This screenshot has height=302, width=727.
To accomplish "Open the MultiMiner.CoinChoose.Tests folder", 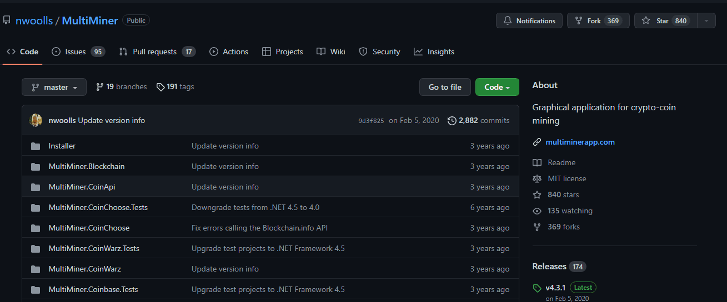I will [x=98, y=208].
